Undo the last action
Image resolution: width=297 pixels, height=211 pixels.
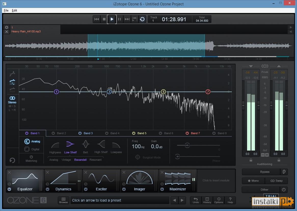click(196, 200)
